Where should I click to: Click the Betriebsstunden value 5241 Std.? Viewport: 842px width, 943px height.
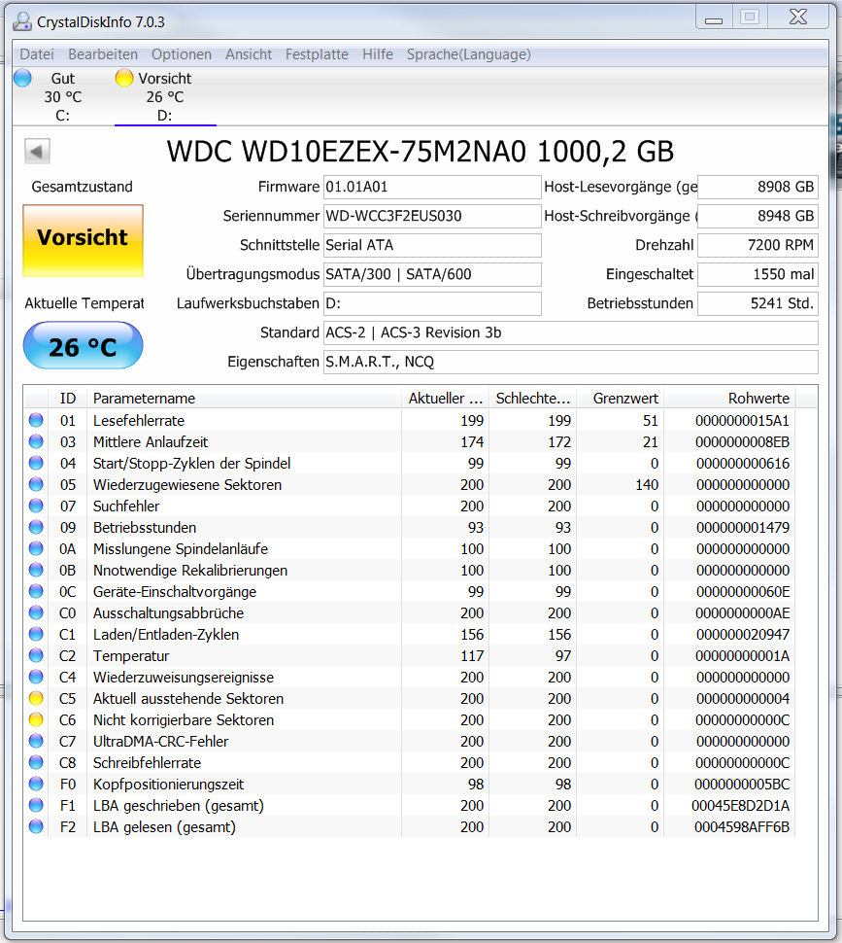coord(758,303)
